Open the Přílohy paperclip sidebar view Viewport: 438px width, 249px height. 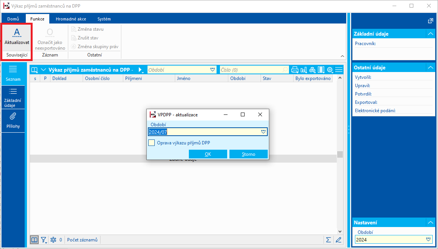tap(13, 121)
